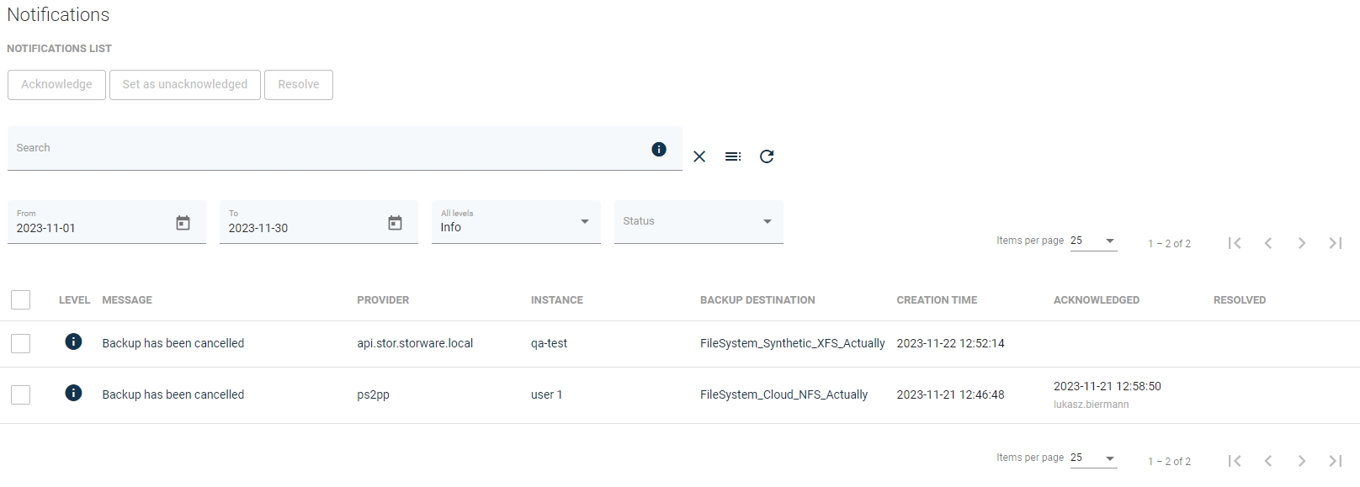Change top Items per page dropdown

coord(1093,241)
